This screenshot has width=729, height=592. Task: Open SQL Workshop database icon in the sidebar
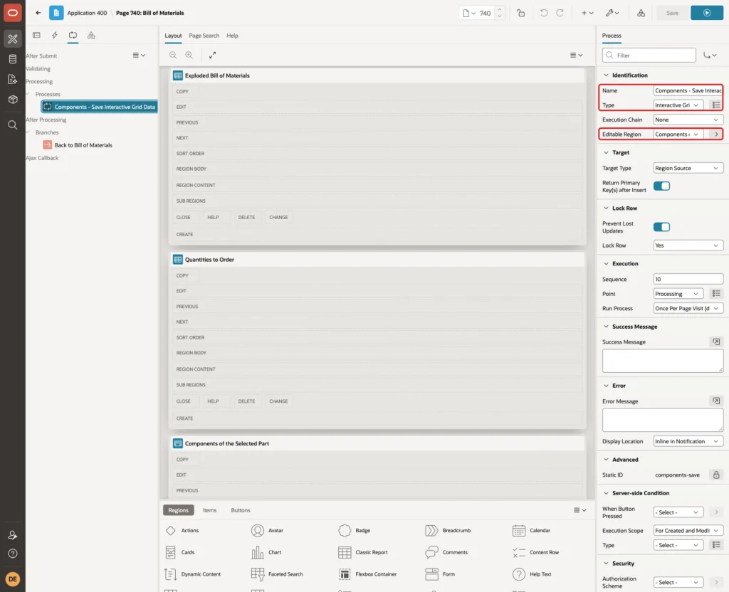point(13,59)
